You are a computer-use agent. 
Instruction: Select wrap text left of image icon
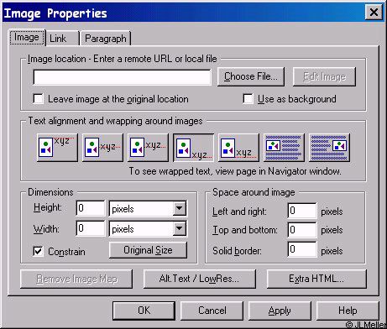[329, 148]
